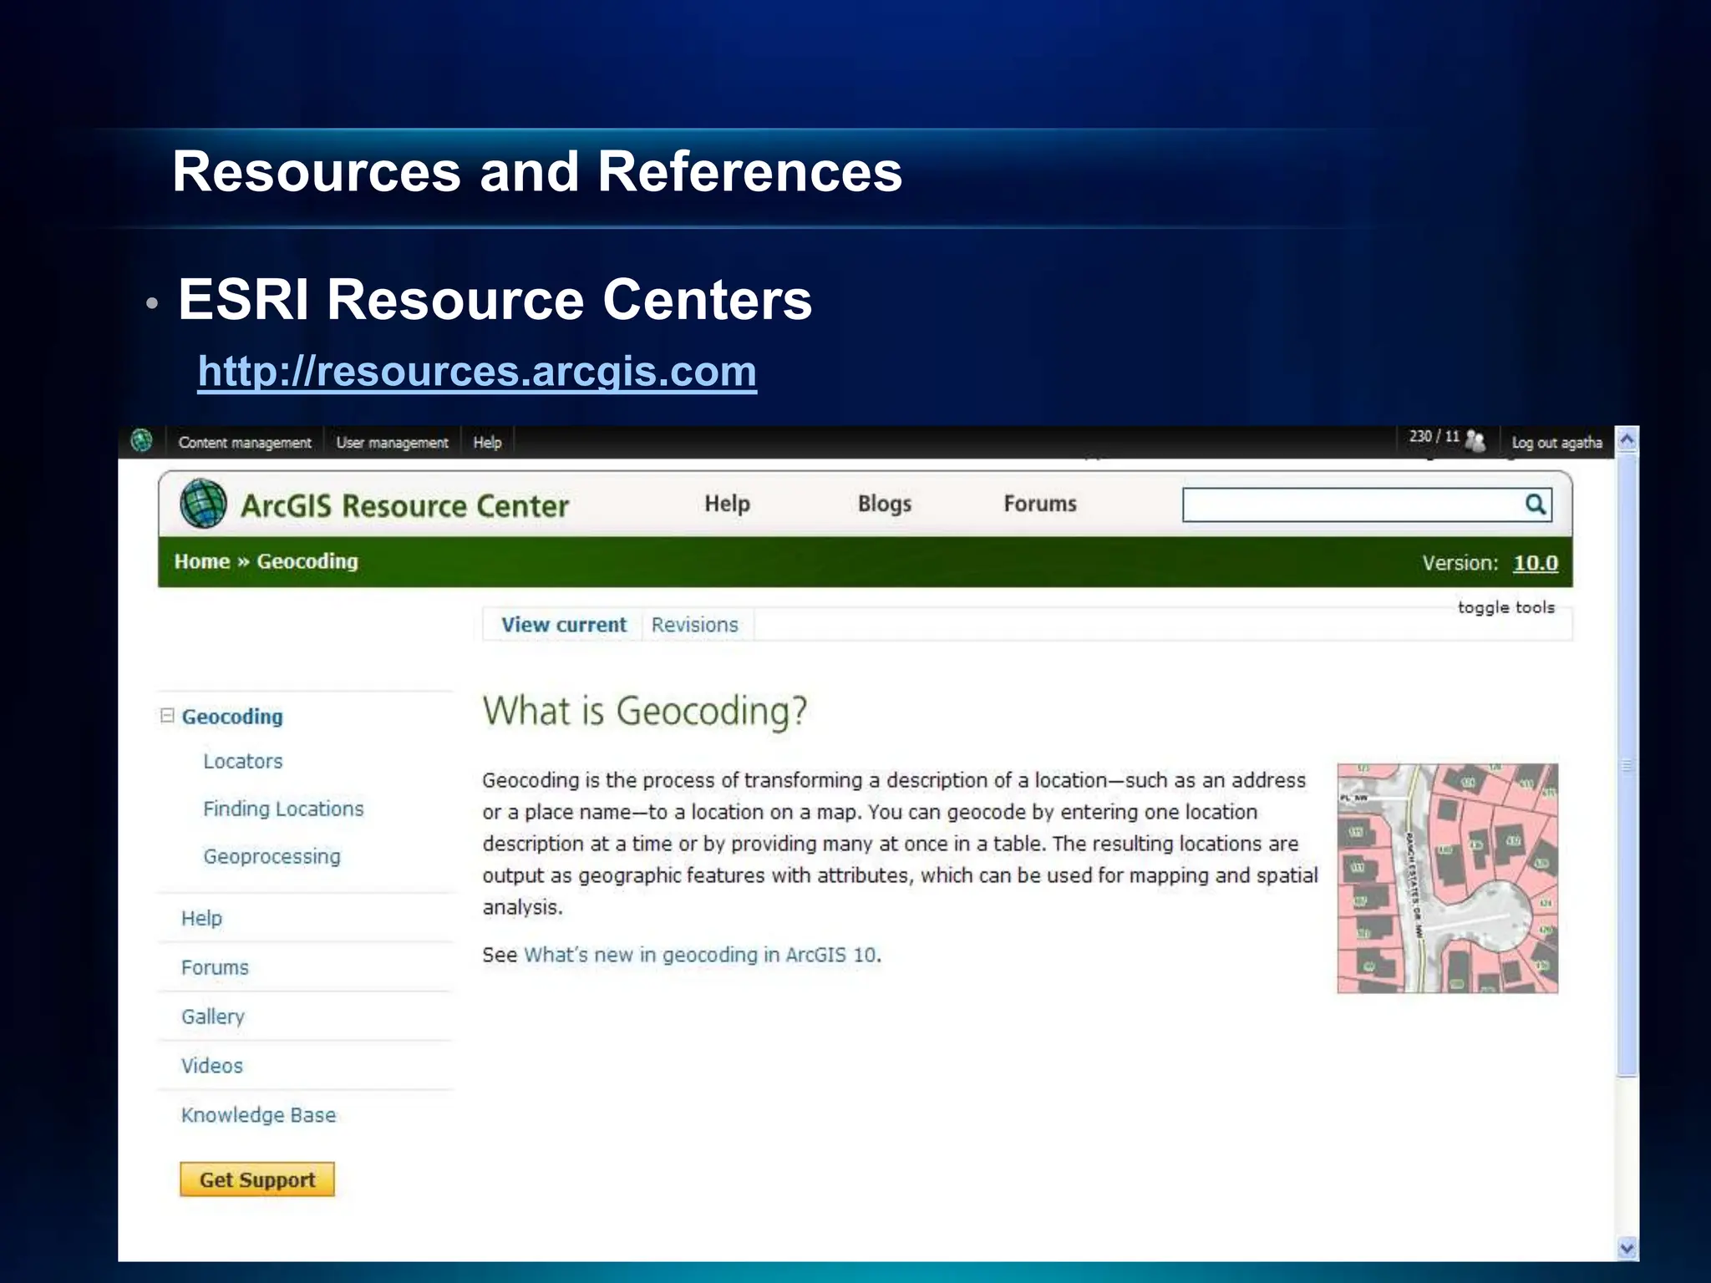
Task: Click the Forums link in the sidebar
Action: [215, 967]
